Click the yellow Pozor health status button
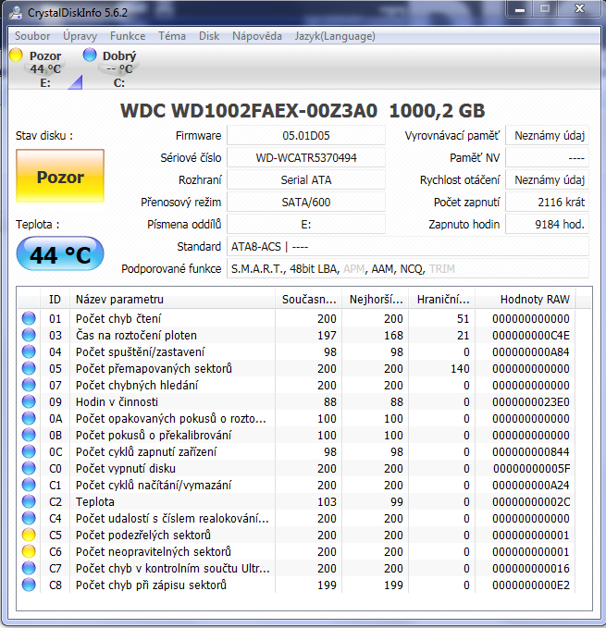 click(60, 176)
